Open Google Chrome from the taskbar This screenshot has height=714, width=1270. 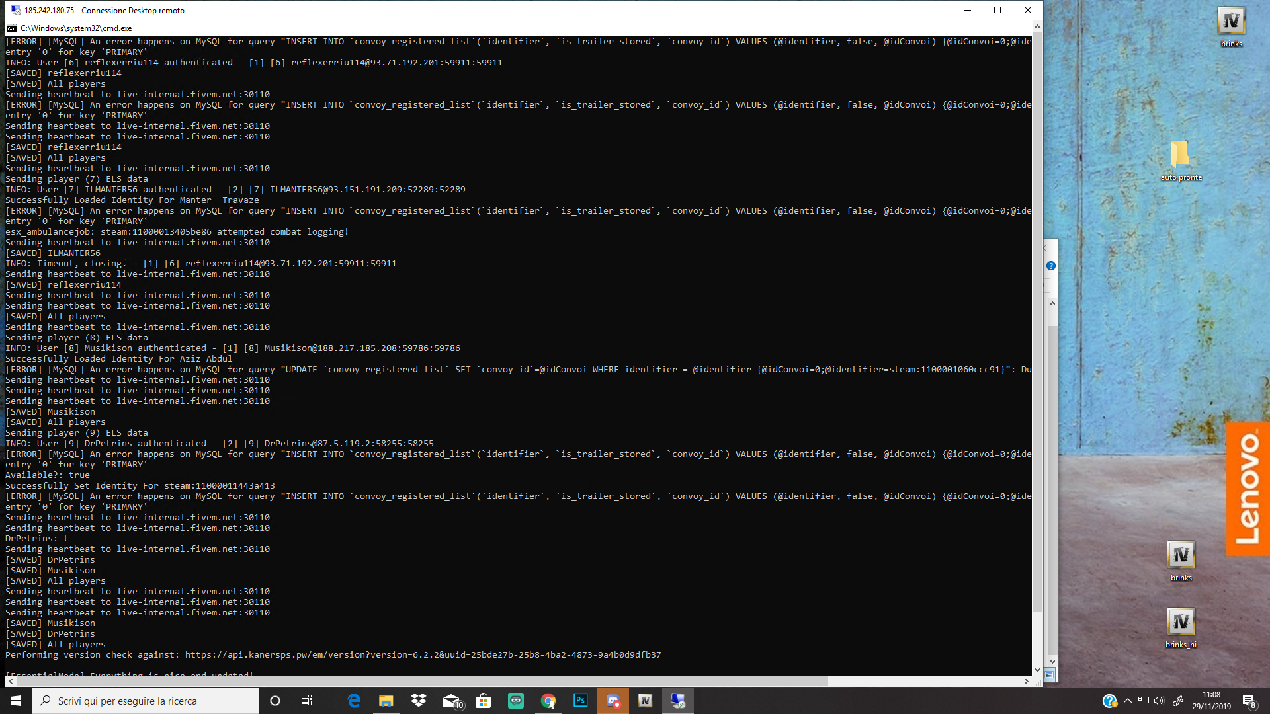tap(548, 701)
